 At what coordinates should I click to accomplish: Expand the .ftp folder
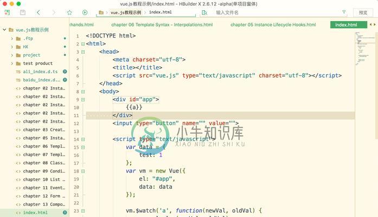pos(12,39)
